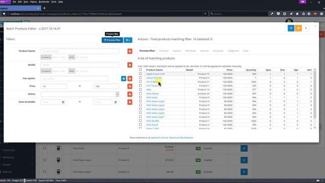This screenshot has height=183, width=325.
Task: Click the browser back arrow
Action: point(4,14)
